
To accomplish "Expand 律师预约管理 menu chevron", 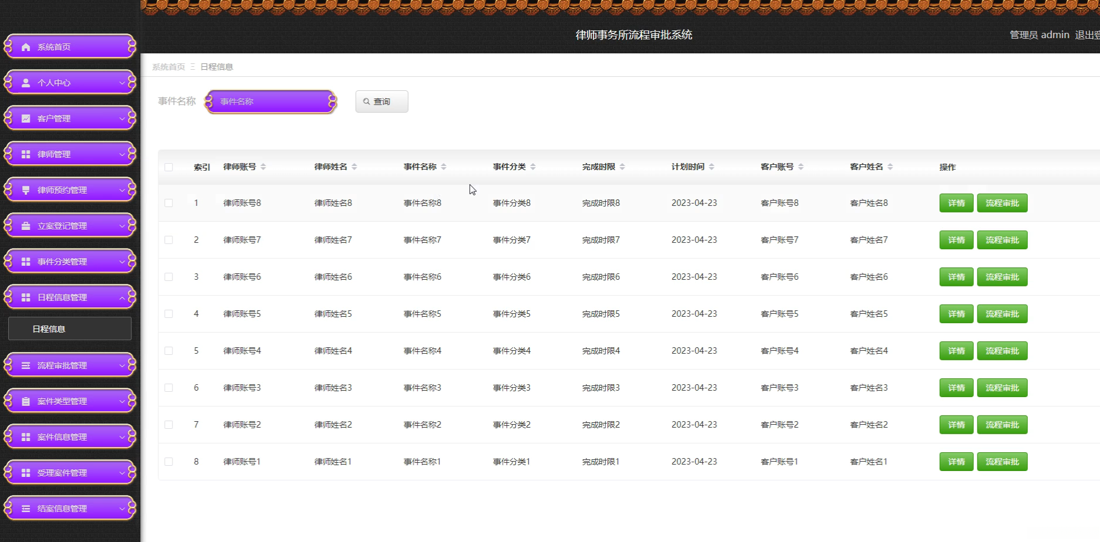I will [122, 190].
